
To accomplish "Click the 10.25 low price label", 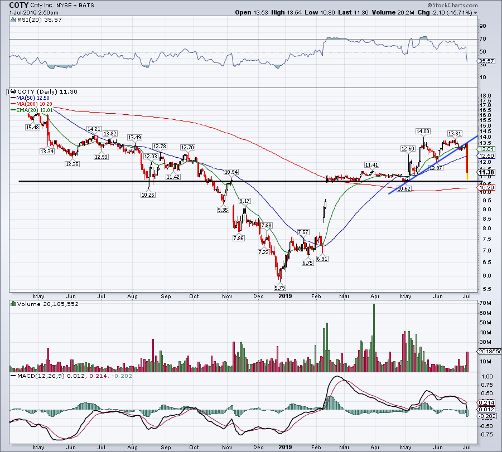I will pos(148,195).
